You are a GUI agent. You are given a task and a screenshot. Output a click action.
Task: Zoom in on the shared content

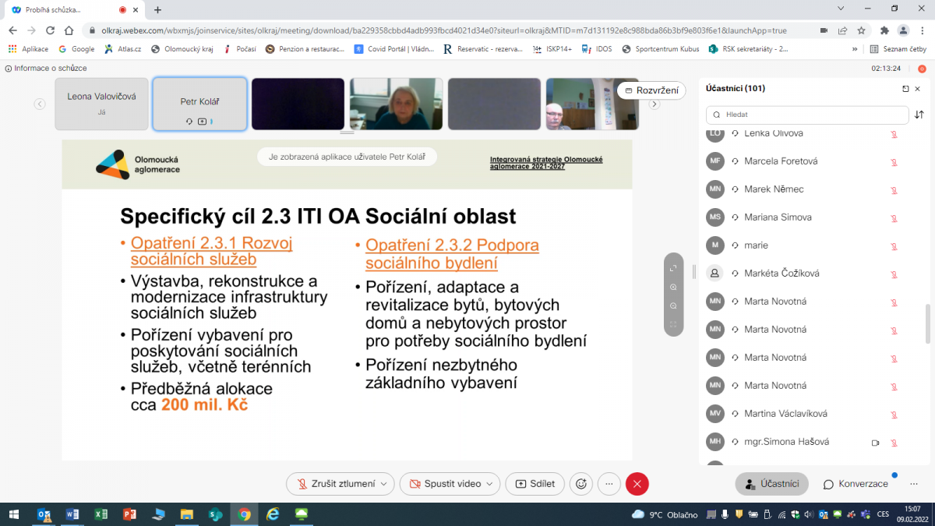coord(673,287)
